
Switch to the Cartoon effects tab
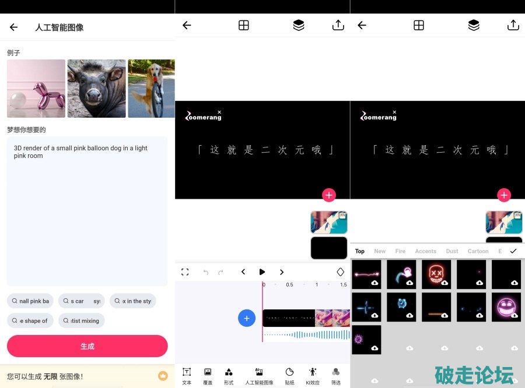pos(478,251)
